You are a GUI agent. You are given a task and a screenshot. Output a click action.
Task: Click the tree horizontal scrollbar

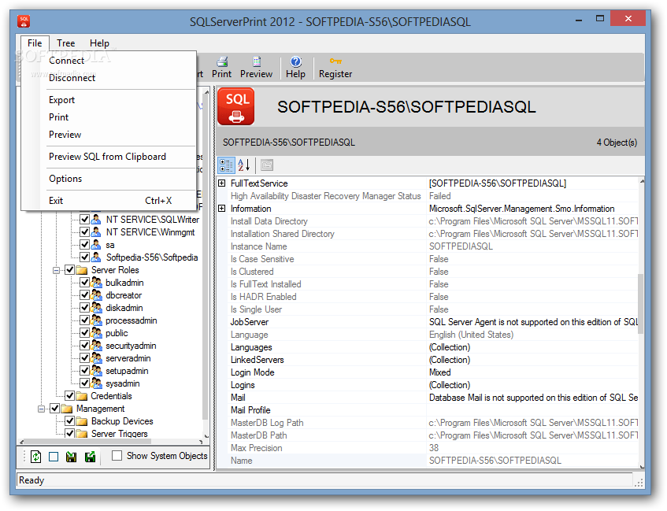click(112, 442)
